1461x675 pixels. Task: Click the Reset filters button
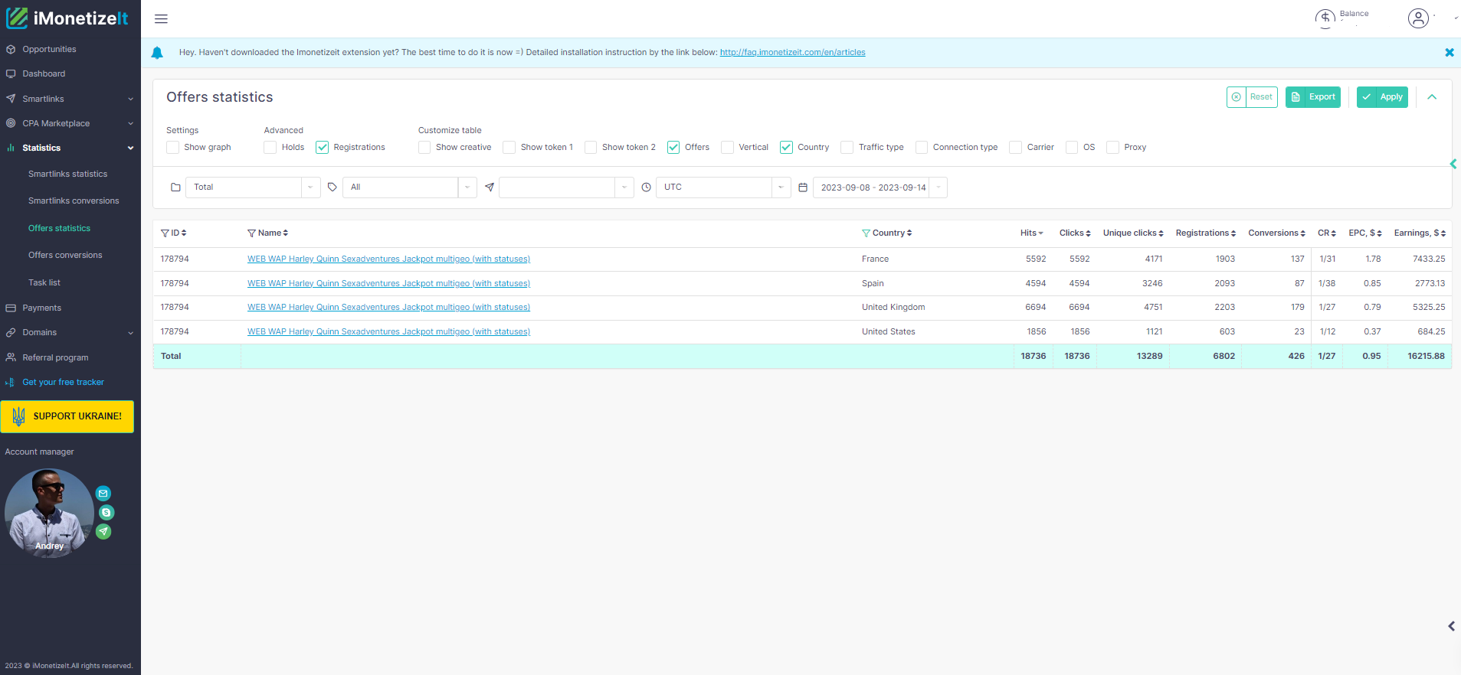pos(1252,97)
